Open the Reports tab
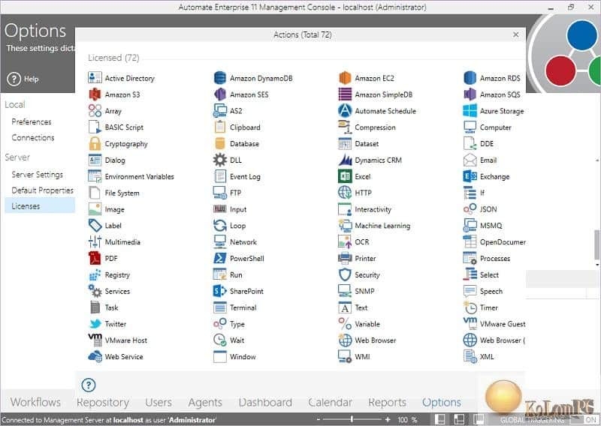The image size is (601, 426). 387,402
